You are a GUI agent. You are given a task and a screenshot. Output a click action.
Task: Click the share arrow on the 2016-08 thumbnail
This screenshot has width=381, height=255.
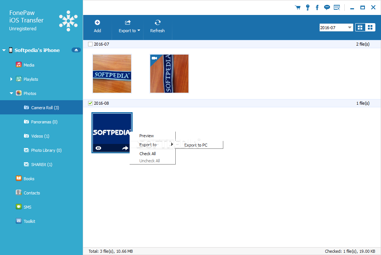click(125, 148)
